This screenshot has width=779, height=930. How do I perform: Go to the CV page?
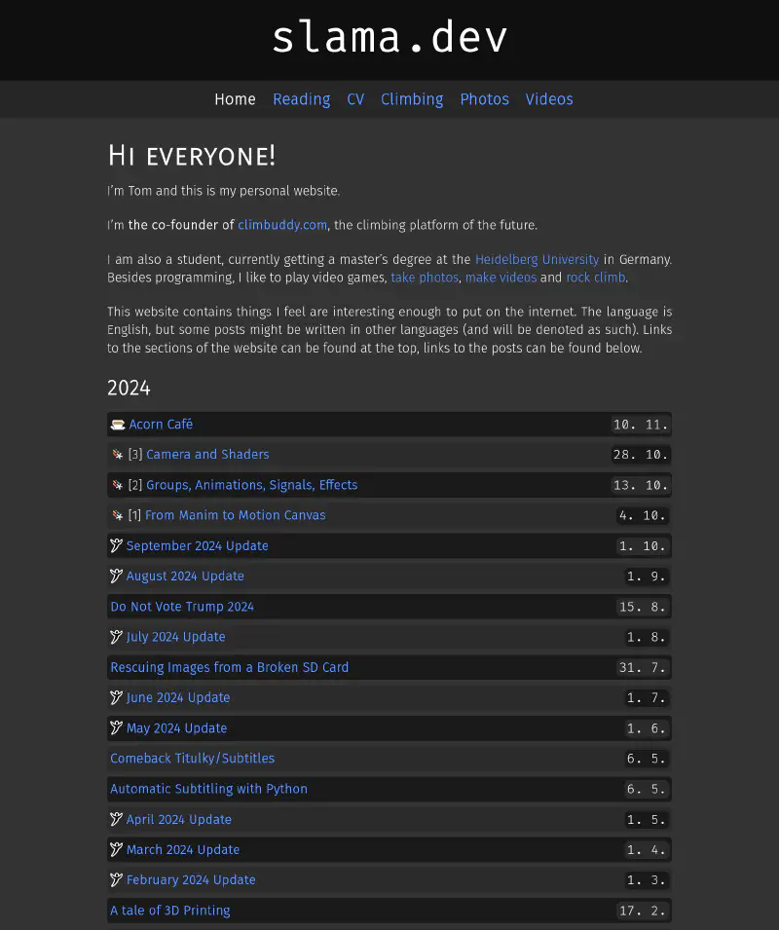point(355,99)
